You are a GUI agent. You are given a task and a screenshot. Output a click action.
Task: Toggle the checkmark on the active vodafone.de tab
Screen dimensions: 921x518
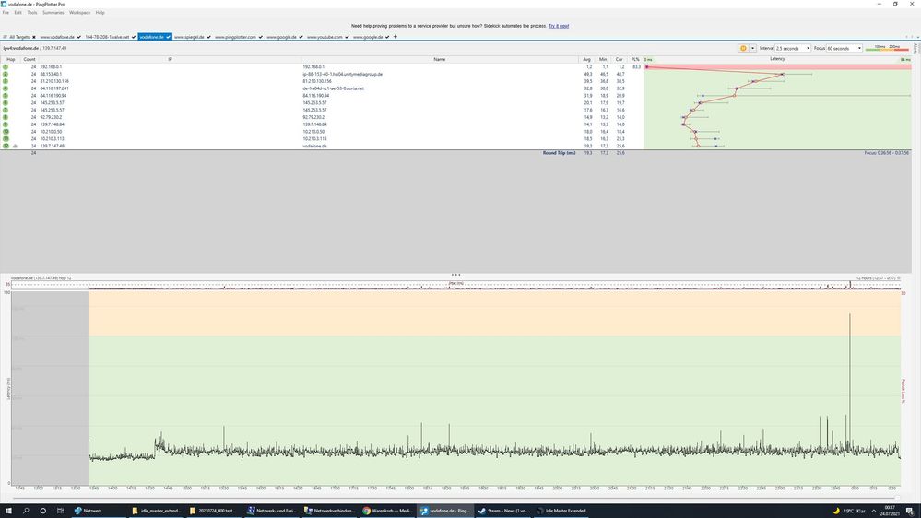168,37
